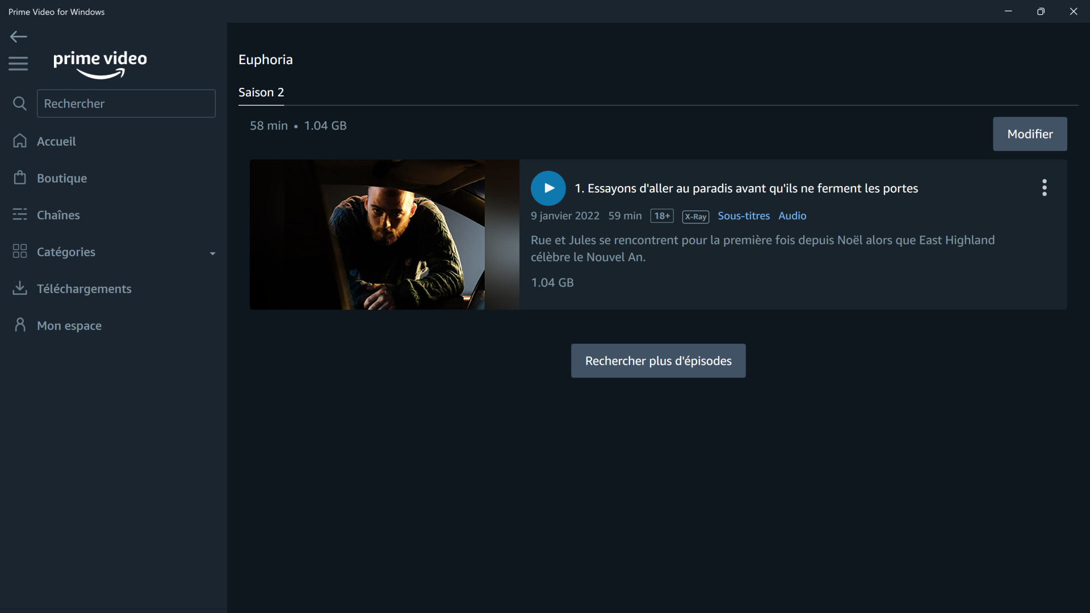Click the Sous-titres link
The height and width of the screenshot is (613, 1090).
tap(744, 216)
